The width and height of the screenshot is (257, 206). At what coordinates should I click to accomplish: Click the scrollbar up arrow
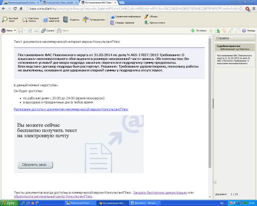pos(210,37)
